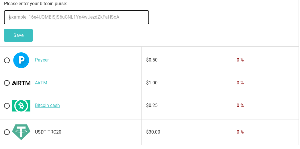Save the bitcoin purse address

pyautogui.click(x=18, y=35)
